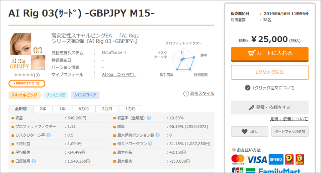Screen dimensions: 321x173
Task: Click the help icon next to 収益率 (全期間)
Action: 149,118
